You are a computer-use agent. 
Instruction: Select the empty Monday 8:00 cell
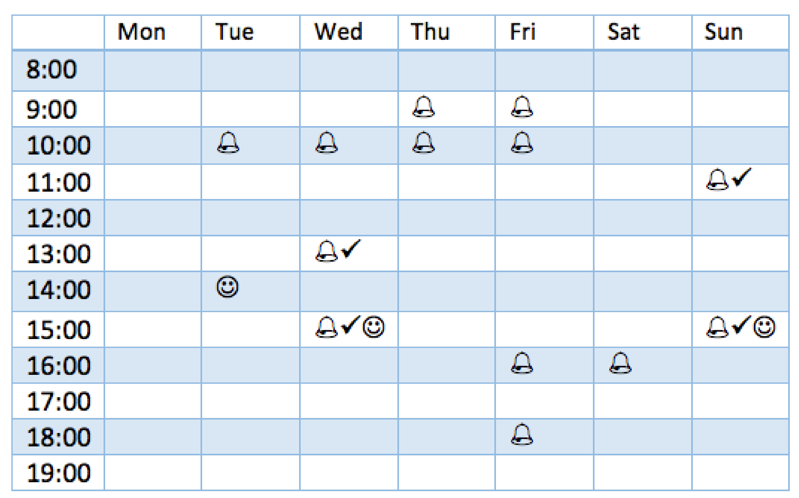(x=153, y=71)
